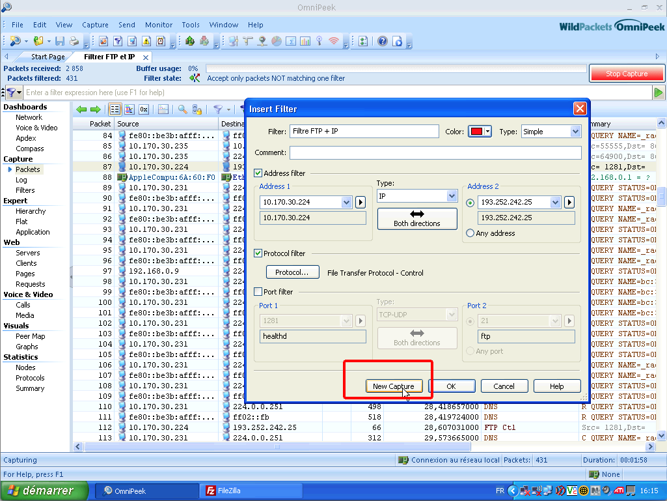The image size is (667, 501).
Task: Open the filter Type Simple dropdown
Action: (575, 131)
